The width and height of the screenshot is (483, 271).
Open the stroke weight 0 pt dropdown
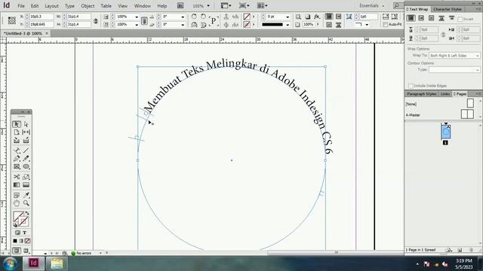288,17
